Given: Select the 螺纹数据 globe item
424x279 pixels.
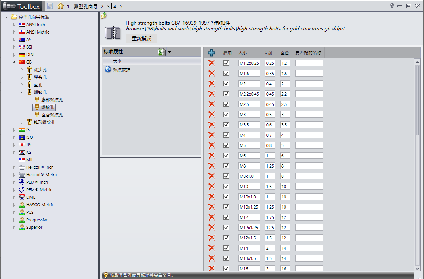Looking at the screenshot, I should (x=121, y=70).
